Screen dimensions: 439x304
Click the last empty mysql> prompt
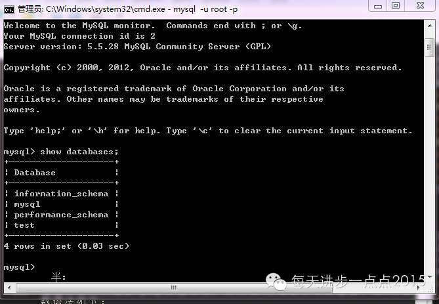[x=19, y=267]
